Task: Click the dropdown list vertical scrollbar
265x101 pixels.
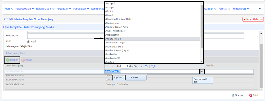Action: (202, 27)
